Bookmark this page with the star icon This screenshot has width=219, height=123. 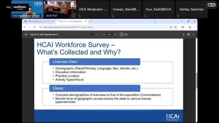(176, 27)
